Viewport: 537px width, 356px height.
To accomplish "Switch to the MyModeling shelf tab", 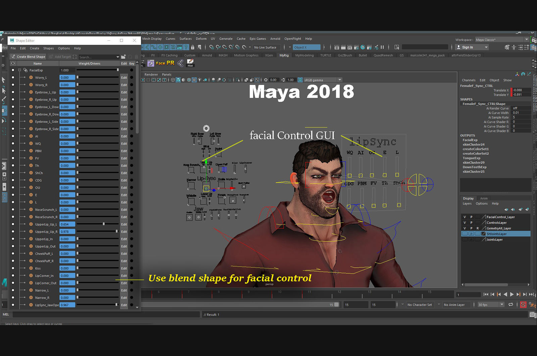I will pyautogui.click(x=304, y=55).
